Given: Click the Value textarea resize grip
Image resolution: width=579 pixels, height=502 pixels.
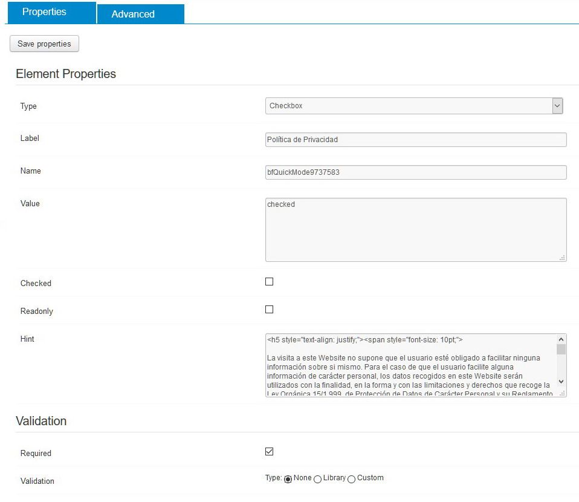Looking at the screenshot, I should click(x=562, y=258).
